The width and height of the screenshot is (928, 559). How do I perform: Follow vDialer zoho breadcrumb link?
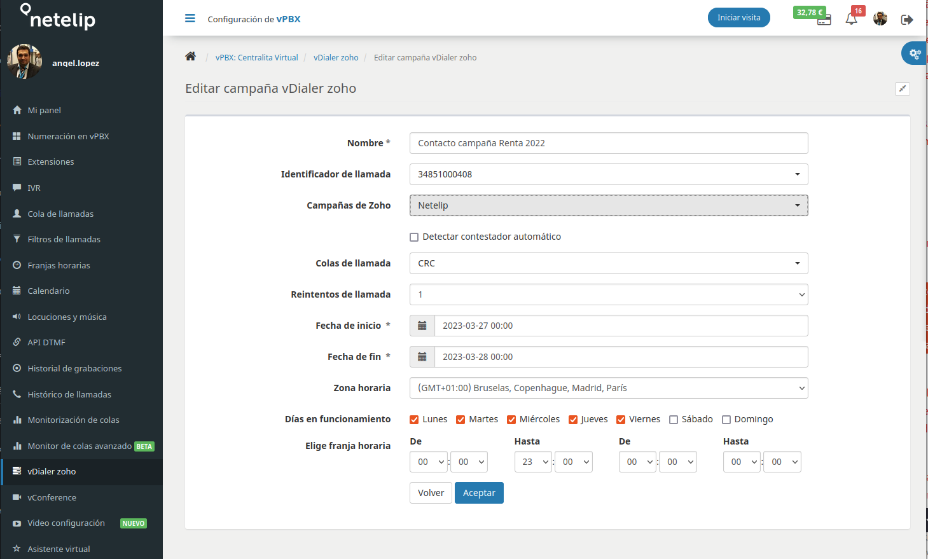coord(336,58)
